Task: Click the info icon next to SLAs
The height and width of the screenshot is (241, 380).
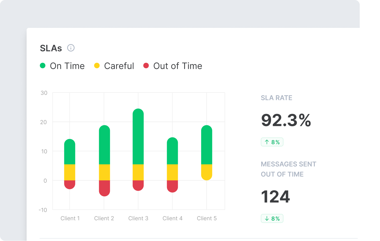Action: click(71, 48)
